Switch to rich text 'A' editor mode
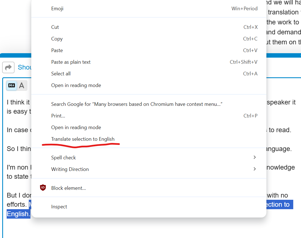 (22, 86)
